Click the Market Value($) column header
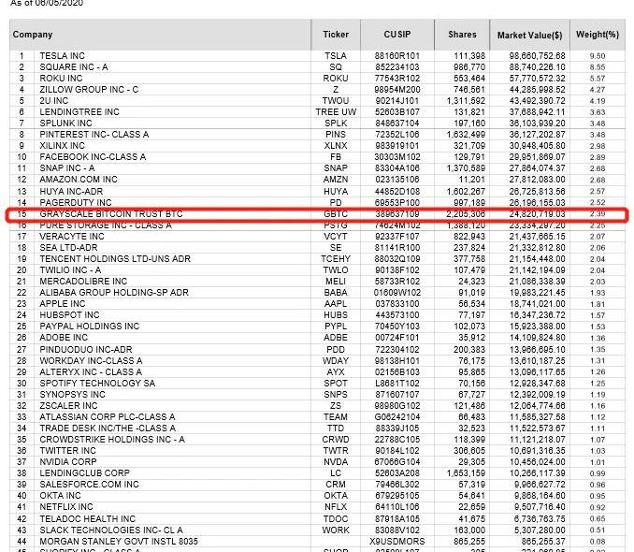 [529, 36]
